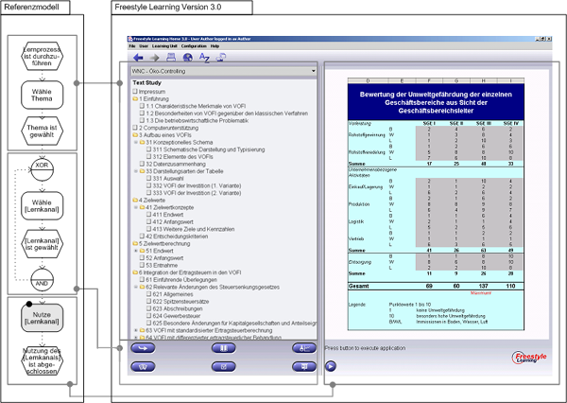This screenshot has width=567, height=403.
Task: Click the printer icon in the toolbar
Action: pyautogui.click(x=171, y=57)
